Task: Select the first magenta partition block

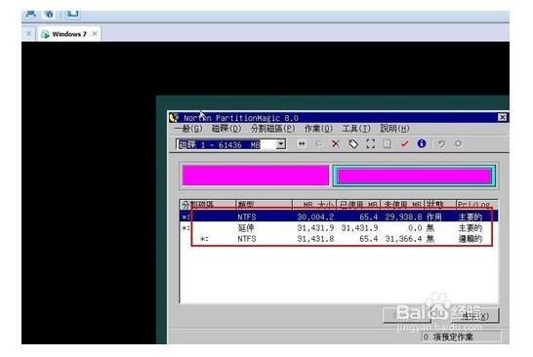Action: coord(256,176)
